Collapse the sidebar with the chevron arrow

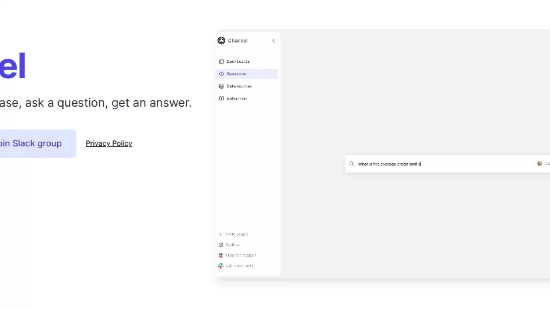pyautogui.click(x=274, y=41)
